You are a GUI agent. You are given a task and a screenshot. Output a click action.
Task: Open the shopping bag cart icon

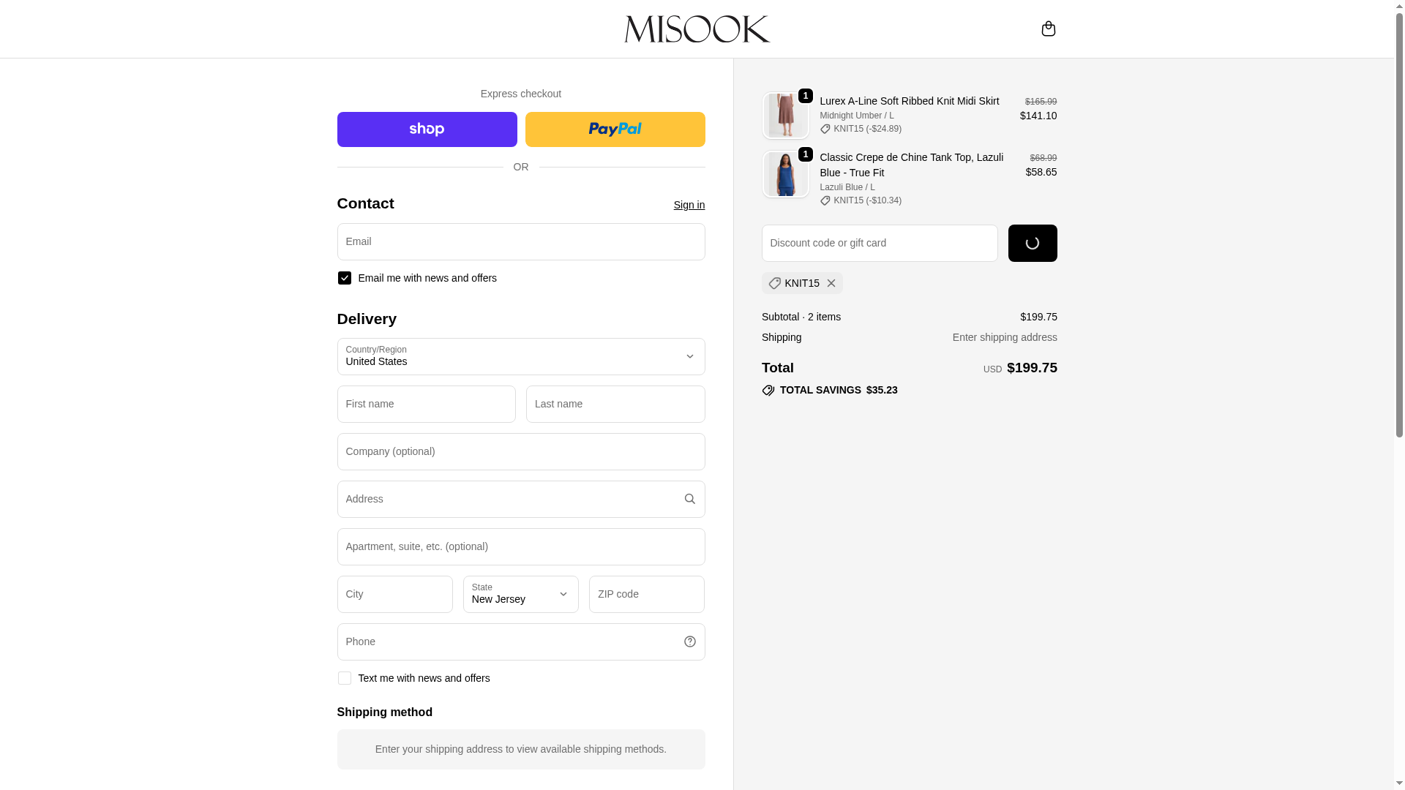click(1048, 29)
